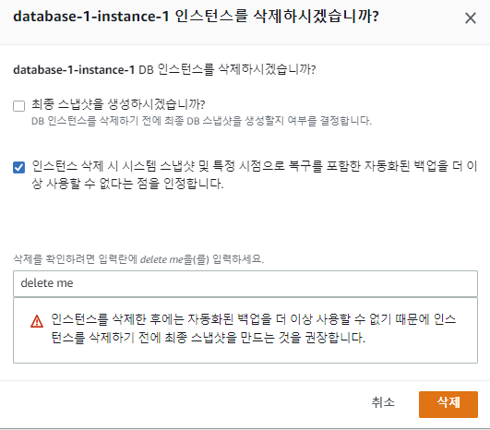
Task: Click the bold database-1-instance-1 text in body
Action: (x=74, y=69)
